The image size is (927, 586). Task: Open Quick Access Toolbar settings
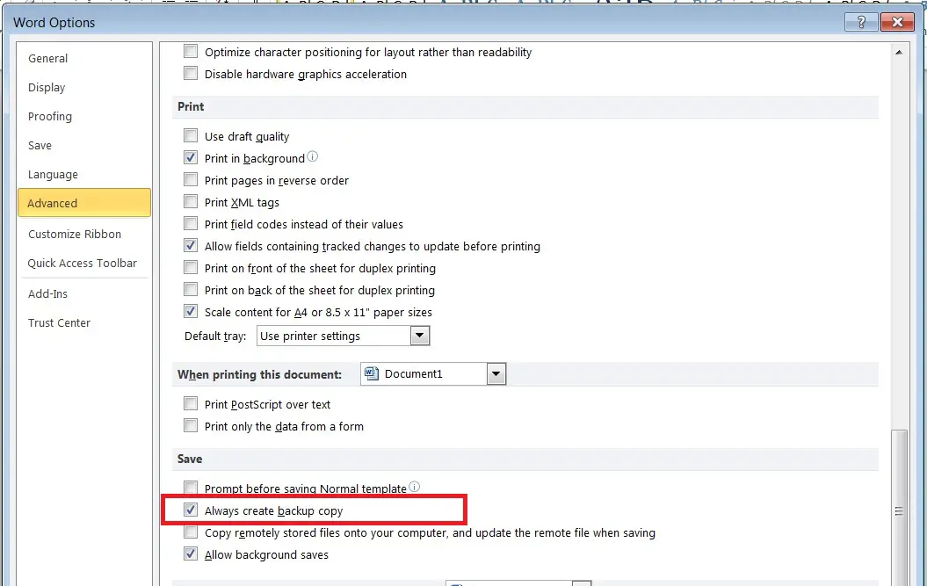[83, 264]
